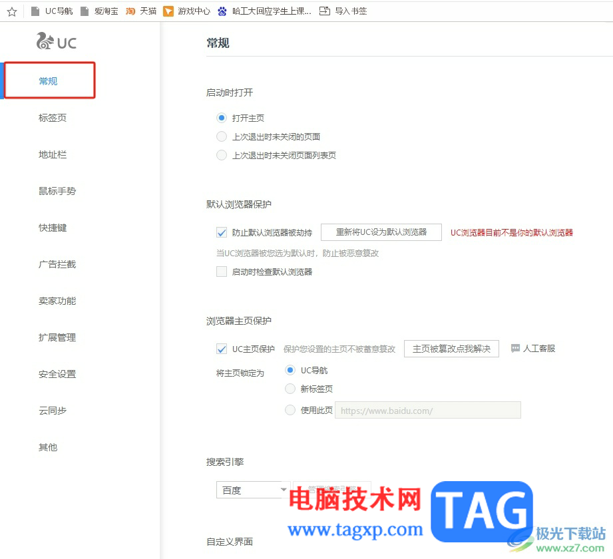
Task: Open the 百度 search engine dropdown
Action: (253, 490)
